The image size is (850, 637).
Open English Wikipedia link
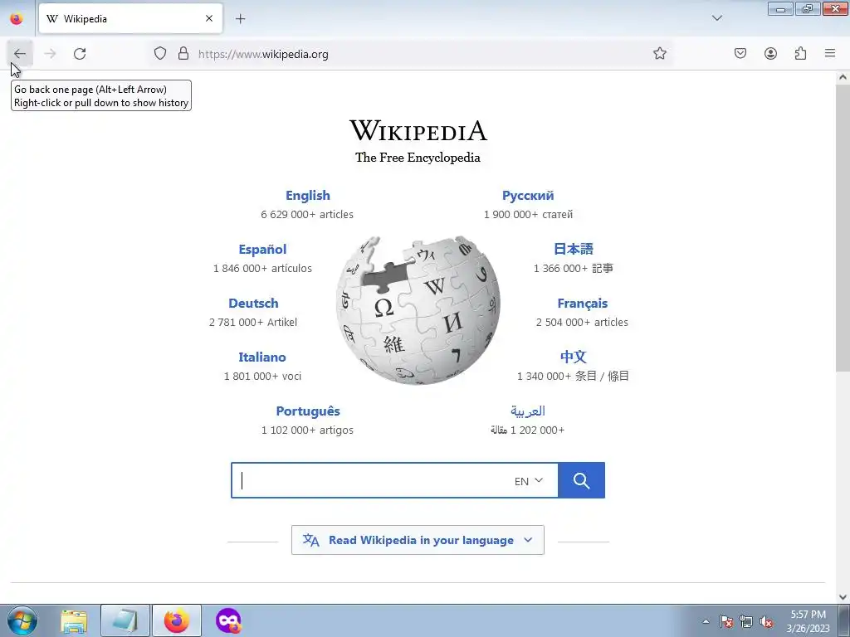pos(308,196)
